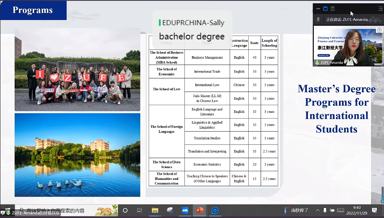
Task: Open the Windows Start menu
Action: 7,210
